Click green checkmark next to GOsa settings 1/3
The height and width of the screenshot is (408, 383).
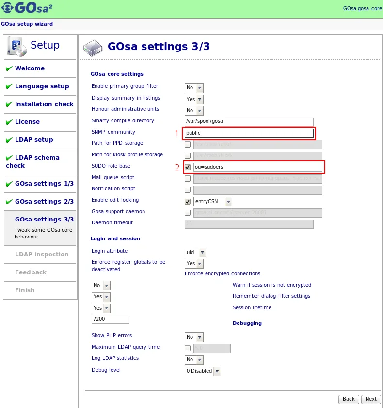coord(9,184)
